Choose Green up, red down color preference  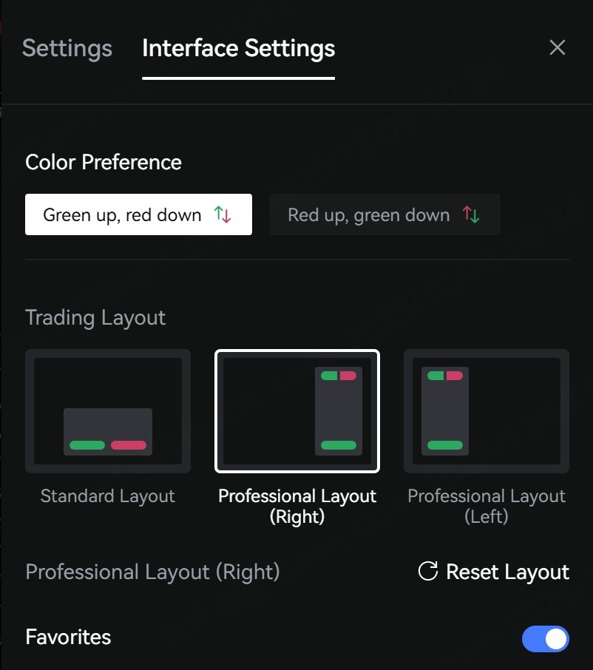point(138,214)
